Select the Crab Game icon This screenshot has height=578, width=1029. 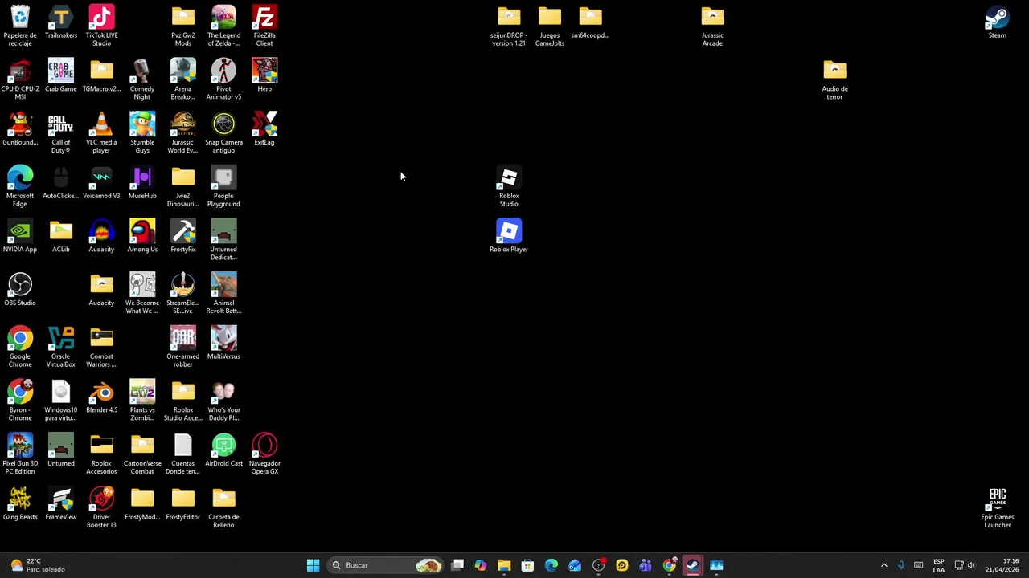tap(61, 75)
